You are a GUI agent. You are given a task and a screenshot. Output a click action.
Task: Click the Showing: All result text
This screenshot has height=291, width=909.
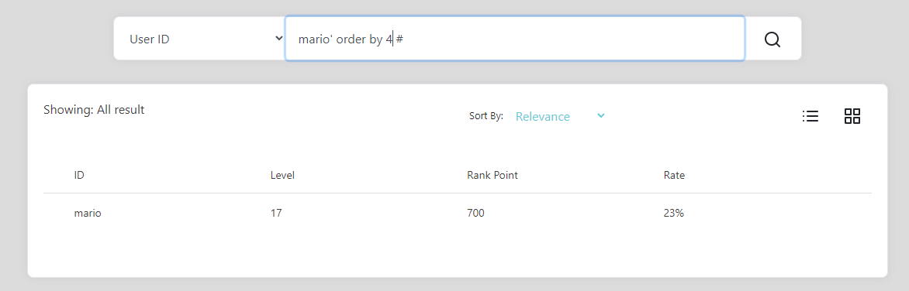click(94, 109)
